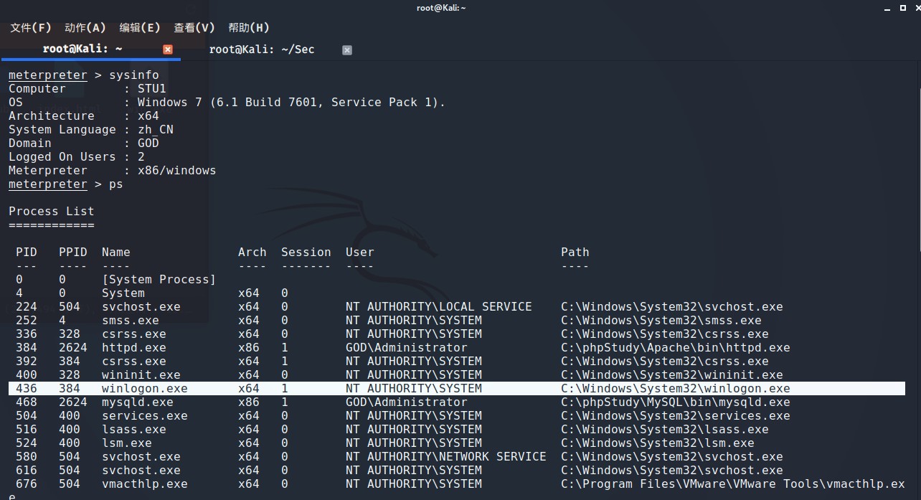
Task: Open the 动作(A) menu
Action: click(x=85, y=28)
